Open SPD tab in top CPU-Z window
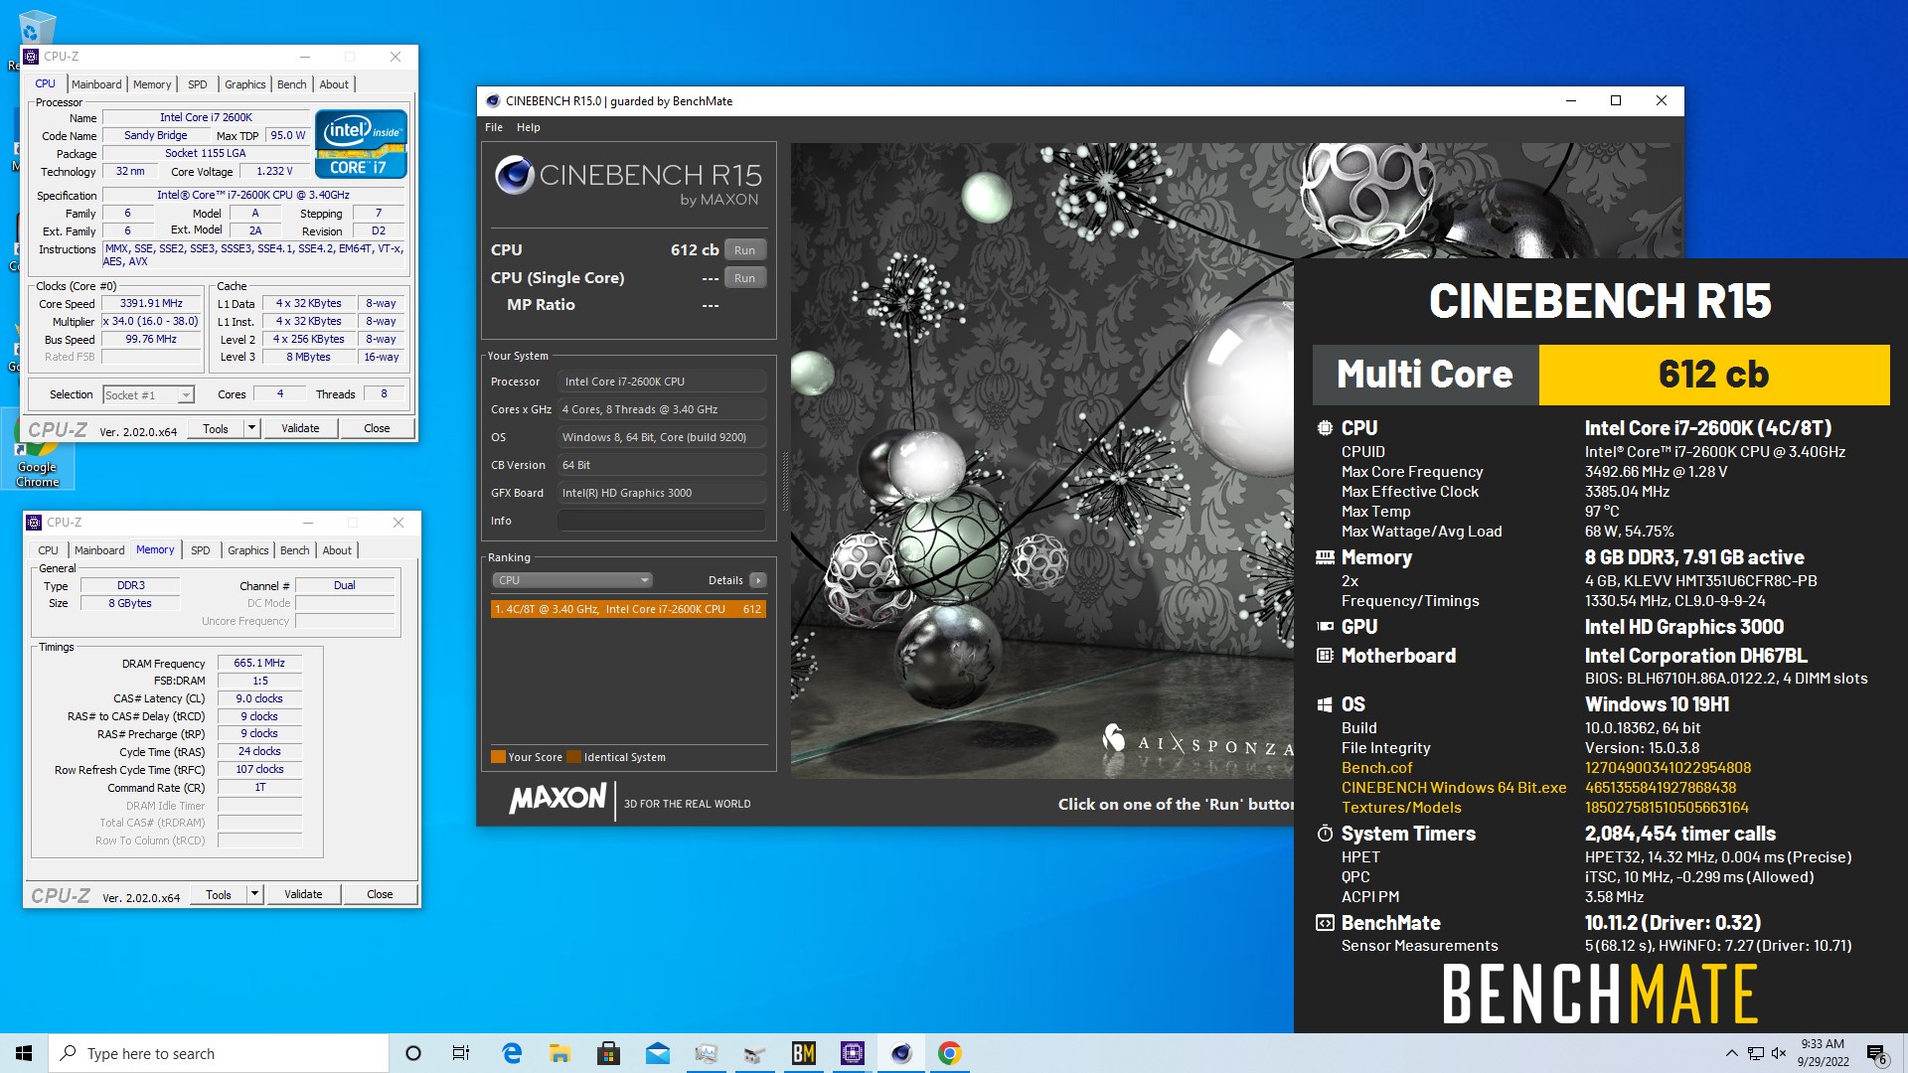This screenshot has height=1073, width=1908. coord(198,84)
